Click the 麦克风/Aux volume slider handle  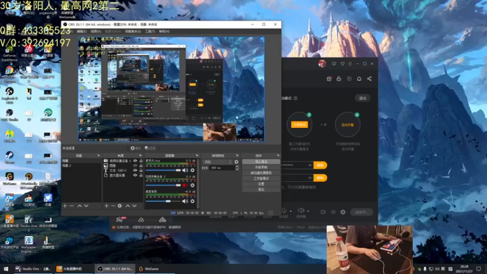[x=178, y=170]
